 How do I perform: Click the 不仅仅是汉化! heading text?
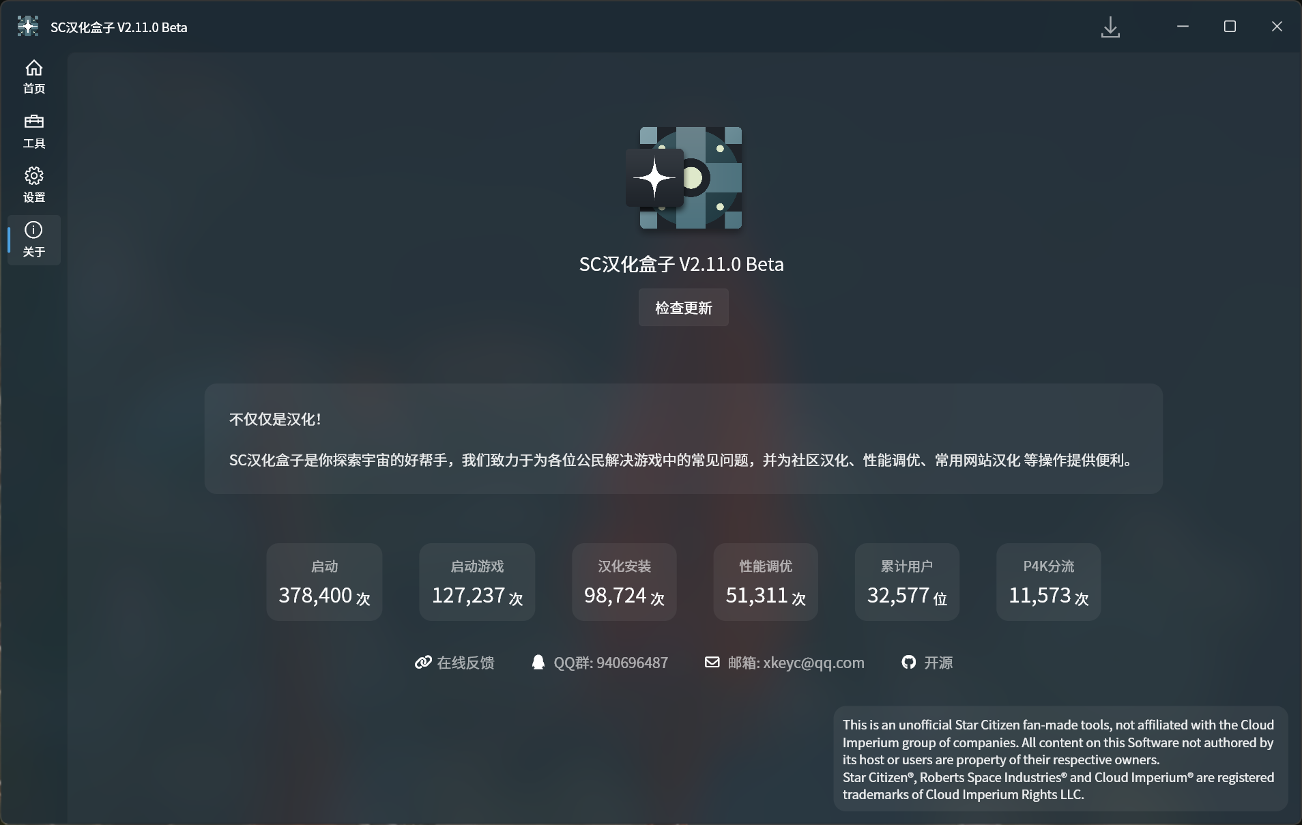pos(276,419)
